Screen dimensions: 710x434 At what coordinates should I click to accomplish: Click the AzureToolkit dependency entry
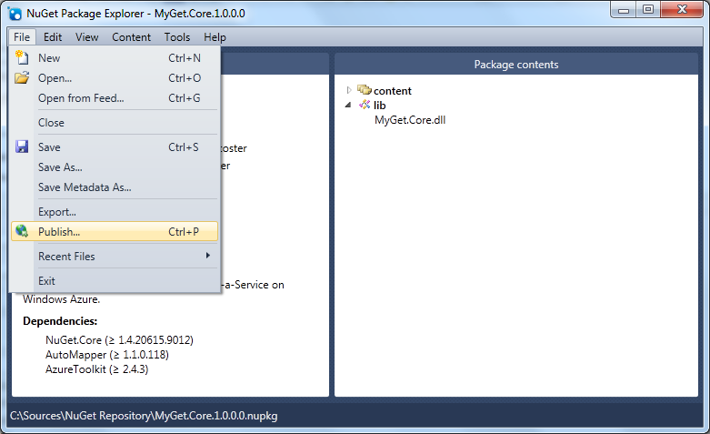pos(97,368)
